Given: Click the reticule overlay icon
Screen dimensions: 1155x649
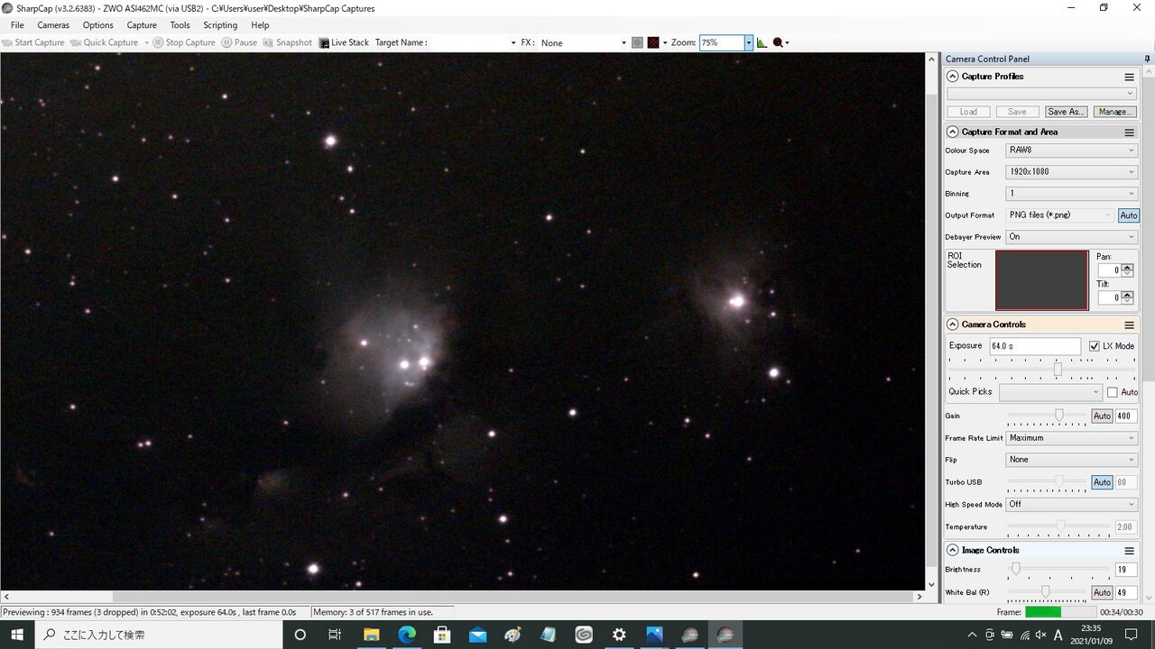Looking at the screenshot, I should click(653, 42).
